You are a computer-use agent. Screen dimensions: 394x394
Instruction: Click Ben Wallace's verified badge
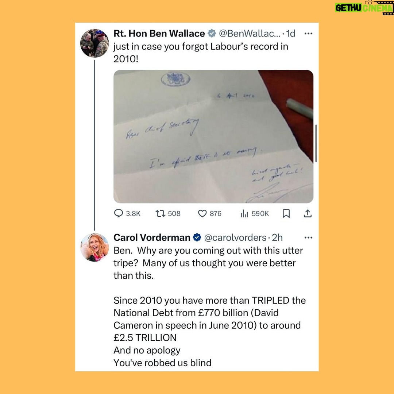point(212,34)
